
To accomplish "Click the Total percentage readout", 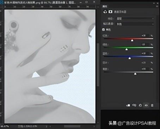I will 144,63.
